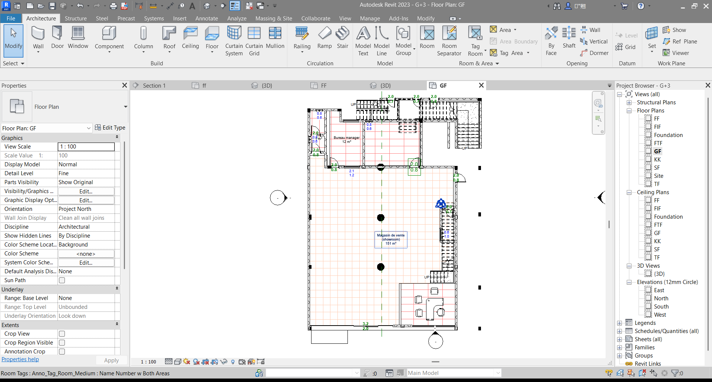Open the KK floor plan in browser
The image size is (712, 382).
click(657, 160)
